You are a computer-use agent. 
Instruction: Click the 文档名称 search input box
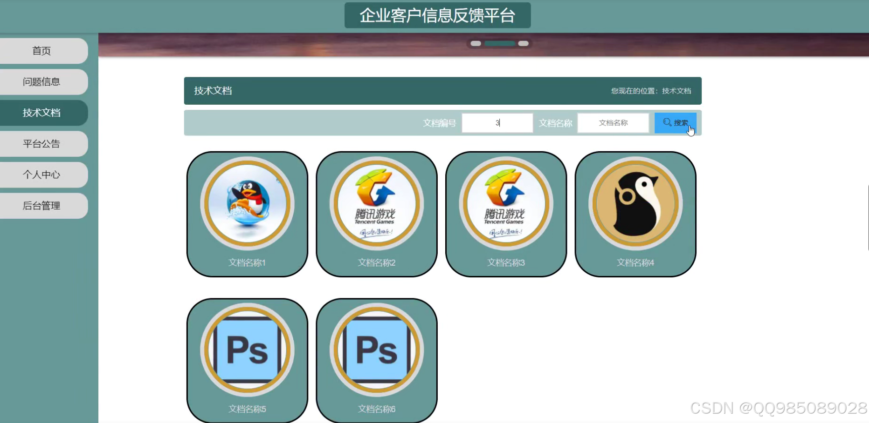click(613, 122)
